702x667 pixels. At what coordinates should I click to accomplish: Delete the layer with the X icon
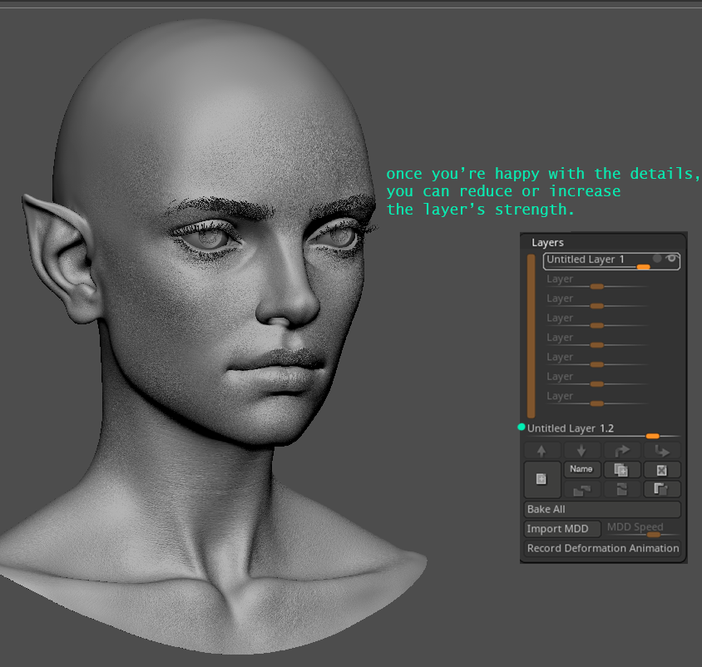point(662,470)
